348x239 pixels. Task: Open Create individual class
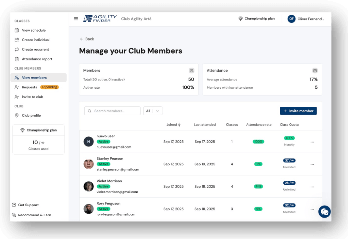(x=39, y=40)
